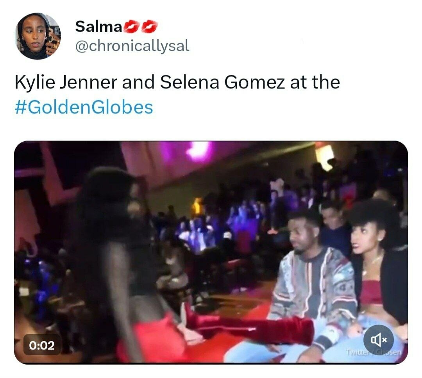Screen dimensions: 422x378
Task: Open the #GoldenGlobes hashtag
Action: point(84,107)
